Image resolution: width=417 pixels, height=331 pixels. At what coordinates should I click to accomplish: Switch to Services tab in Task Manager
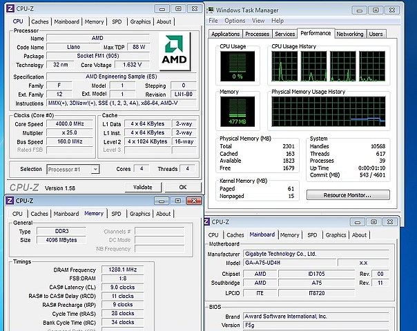285,34
